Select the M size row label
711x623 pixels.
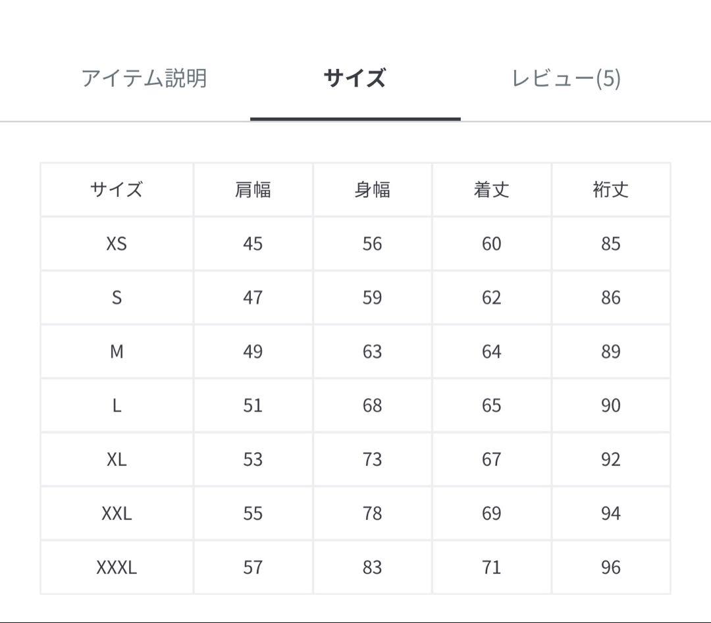117,351
